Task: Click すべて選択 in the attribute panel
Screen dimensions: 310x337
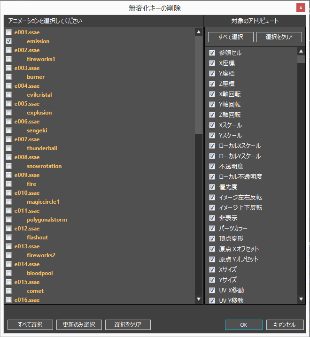Action: 231,37
